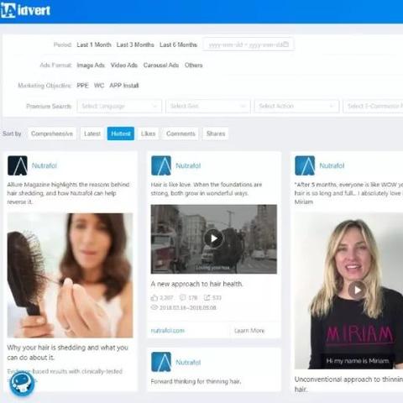Viewport: 403px width, 403px height.
Task: Play the street scene hair video
Action: 214,238
